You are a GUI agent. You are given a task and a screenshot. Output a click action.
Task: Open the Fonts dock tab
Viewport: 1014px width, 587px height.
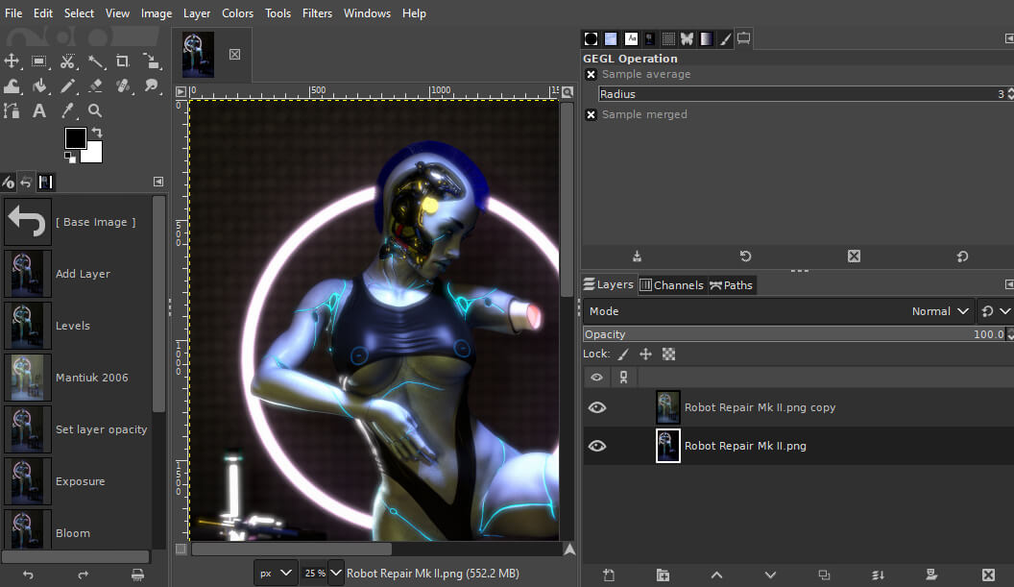click(x=631, y=38)
